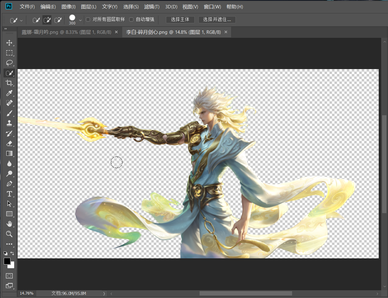This screenshot has height=298, width=388.
Task: Select the Eyedropper tool
Action: tap(9, 93)
